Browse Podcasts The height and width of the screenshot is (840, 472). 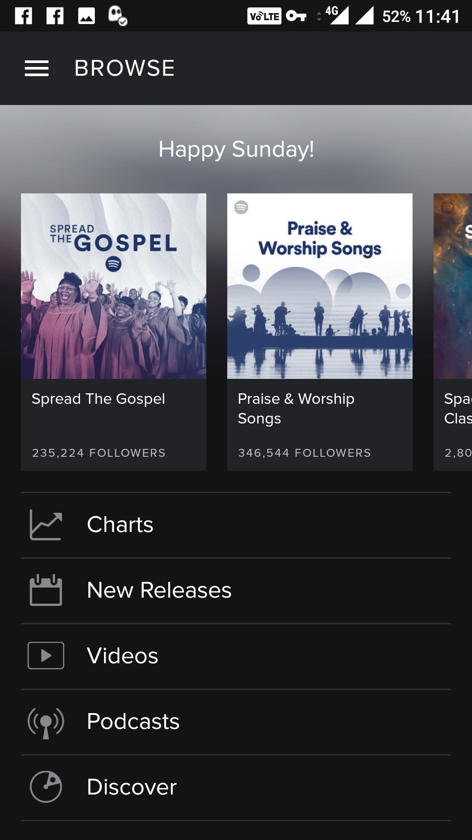coord(133,721)
